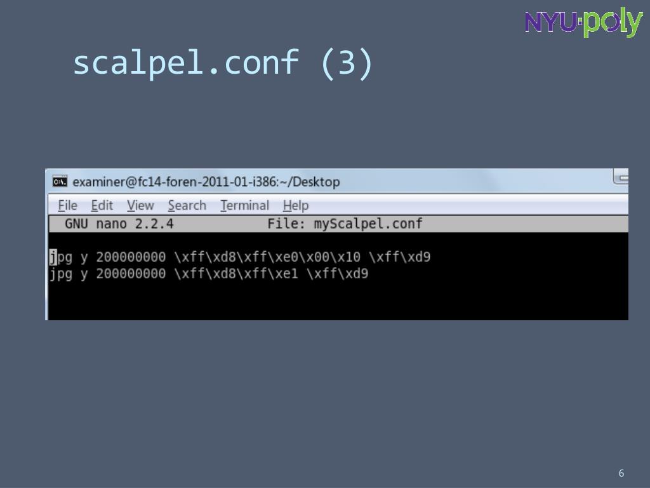This screenshot has width=650, height=488.
Task: Click the terminal icon in title bar
Action: 60,182
